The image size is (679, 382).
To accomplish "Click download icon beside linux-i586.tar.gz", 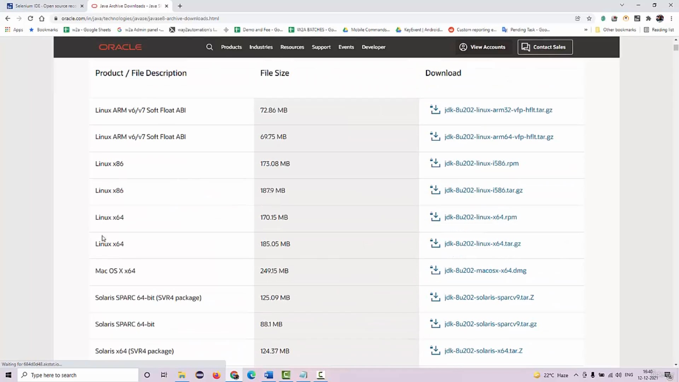I will click(x=435, y=190).
